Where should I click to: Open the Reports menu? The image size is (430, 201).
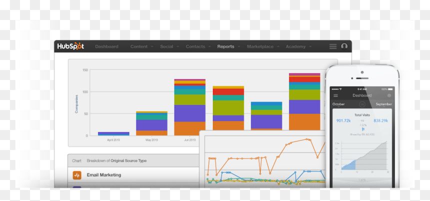(x=225, y=46)
